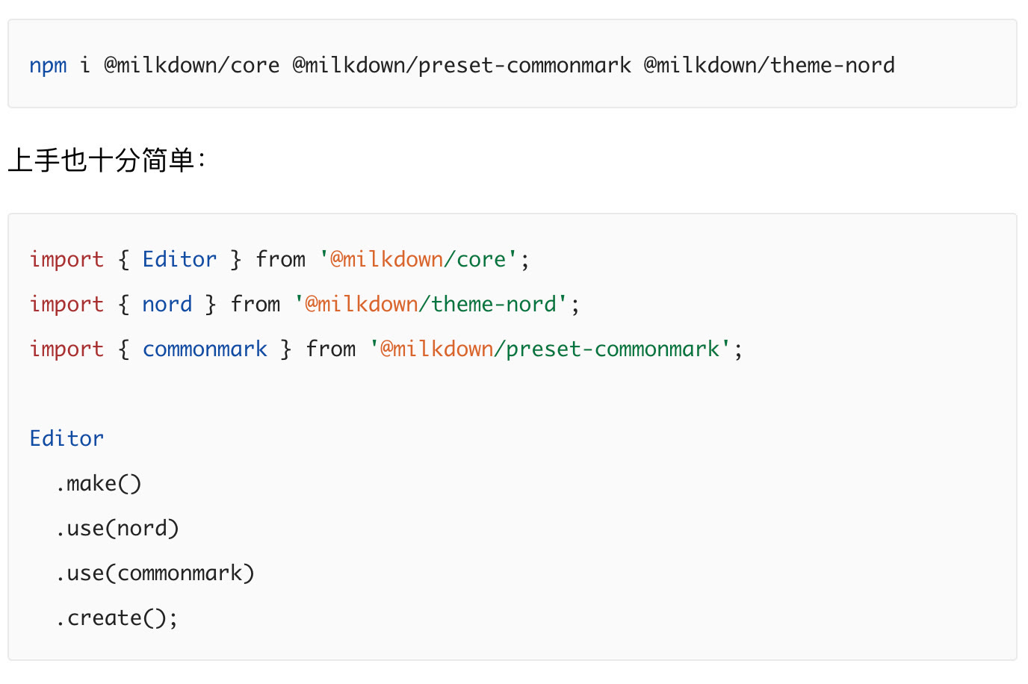
Task: Click the from keyword in the third import
Action: (x=330, y=349)
